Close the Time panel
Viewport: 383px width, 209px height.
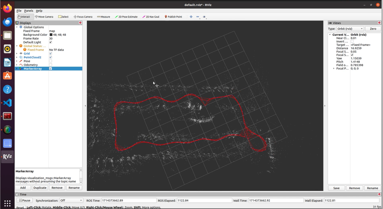point(379,194)
